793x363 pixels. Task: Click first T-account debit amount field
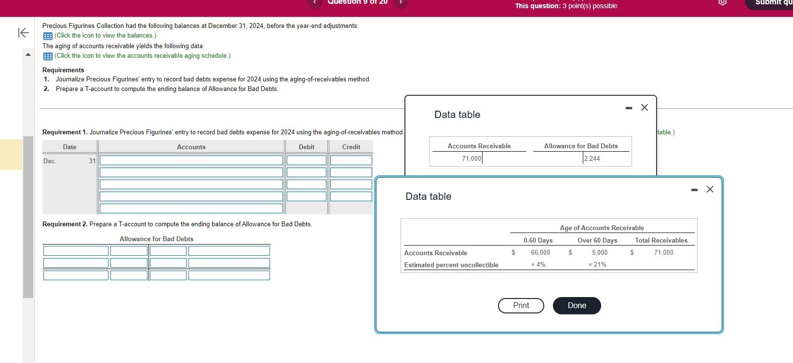129,251
